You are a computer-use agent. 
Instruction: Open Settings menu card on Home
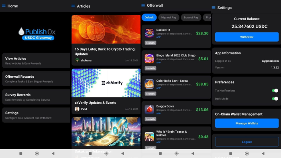pyautogui.click(x=36, y=115)
